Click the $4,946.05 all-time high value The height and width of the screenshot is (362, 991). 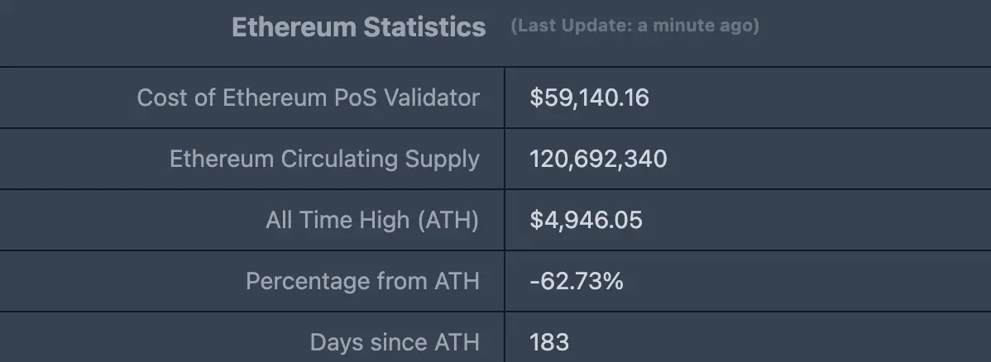pos(586,220)
